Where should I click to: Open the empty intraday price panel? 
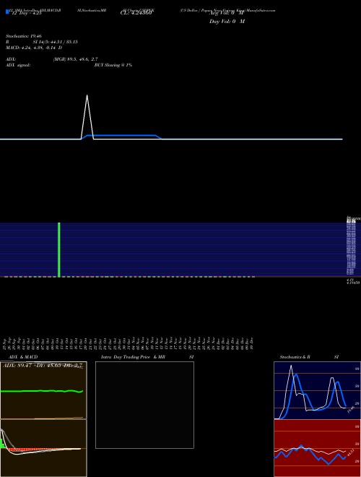tap(144, 405)
